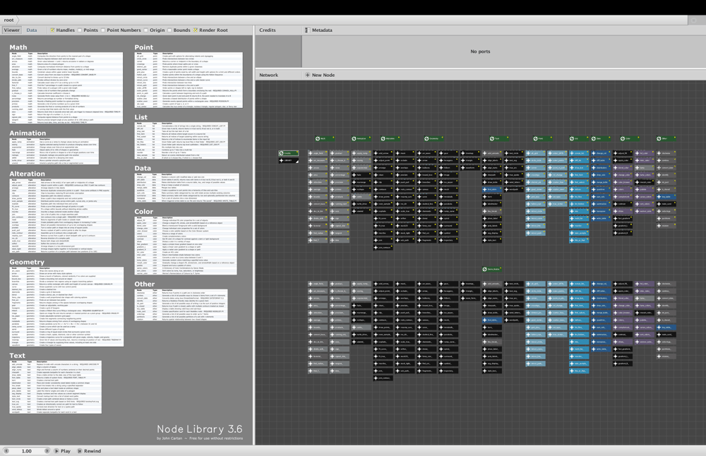Step the frame number back with left arrow
This screenshot has width=706, height=456.
[6, 450]
